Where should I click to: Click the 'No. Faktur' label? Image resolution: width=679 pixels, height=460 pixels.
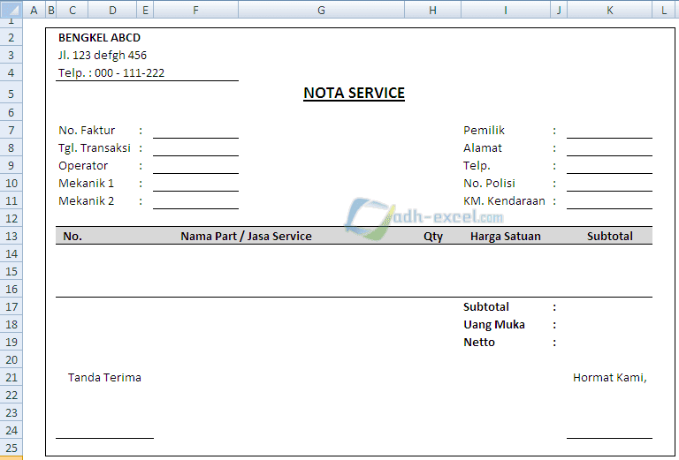point(87,130)
